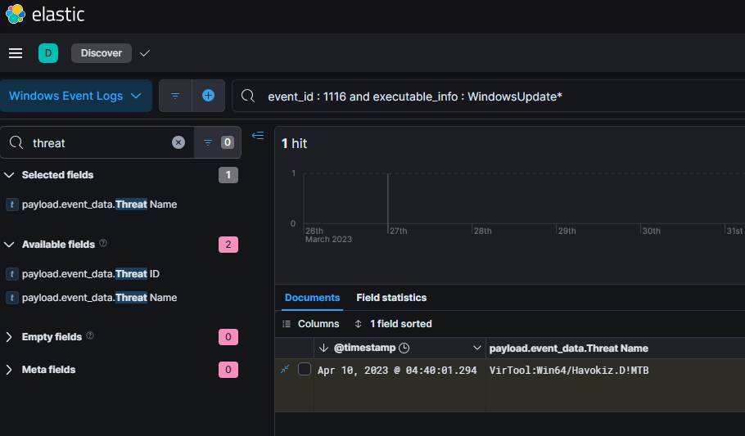
Task: Expand the Empty fields section
Action: tap(10, 337)
